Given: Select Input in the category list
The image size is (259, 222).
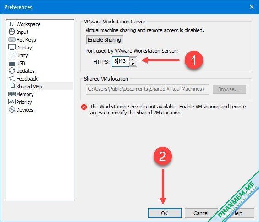Looking at the screenshot, I should point(22,32).
